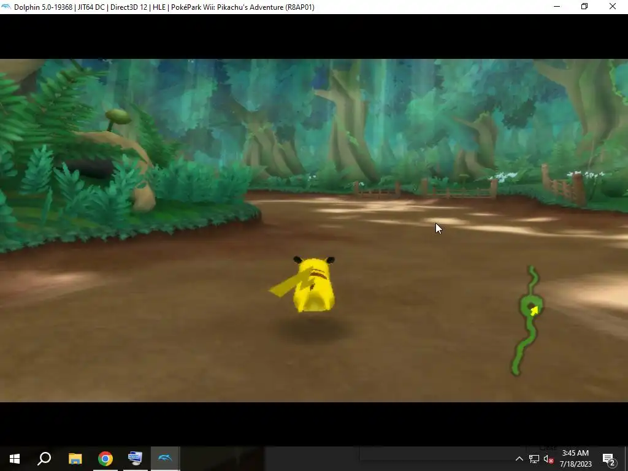Open the Windows Start menu
Screen dimensions: 628x471
click(x=15, y=459)
